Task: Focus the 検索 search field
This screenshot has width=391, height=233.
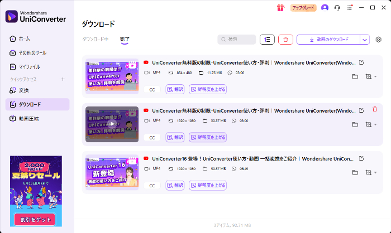Action: (x=237, y=40)
